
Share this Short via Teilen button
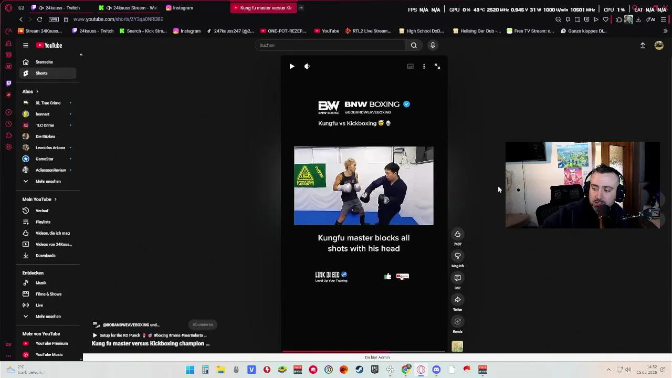tap(457, 300)
